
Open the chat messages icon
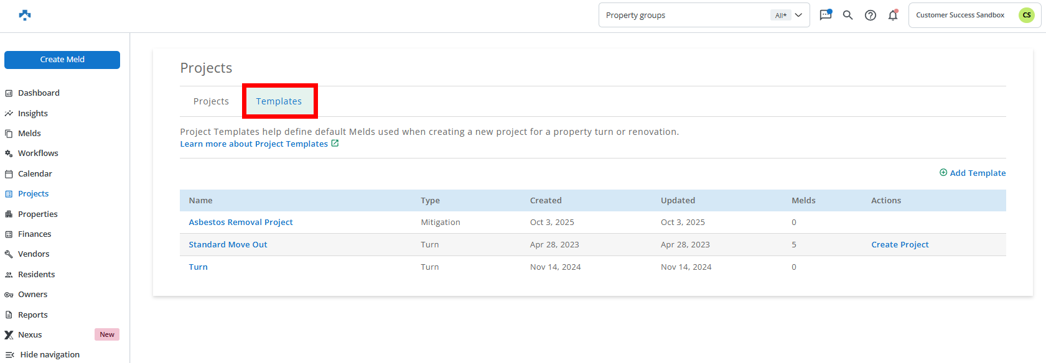[x=826, y=15]
